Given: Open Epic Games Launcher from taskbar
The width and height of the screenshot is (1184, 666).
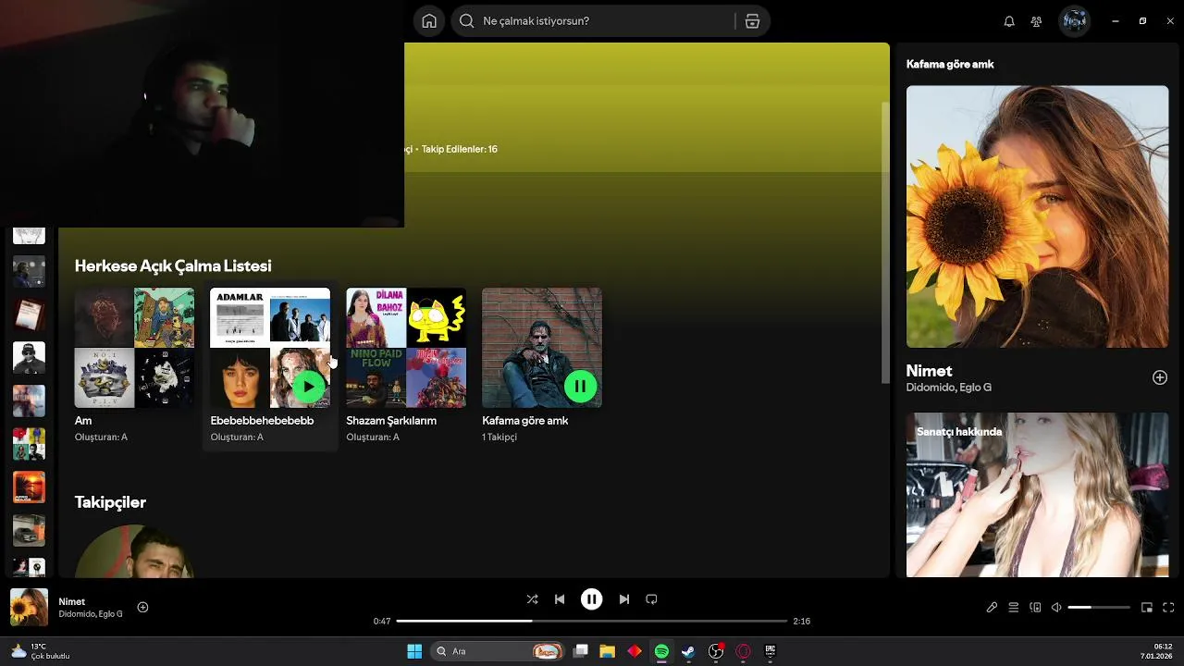Looking at the screenshot, I should coord(770,651).
